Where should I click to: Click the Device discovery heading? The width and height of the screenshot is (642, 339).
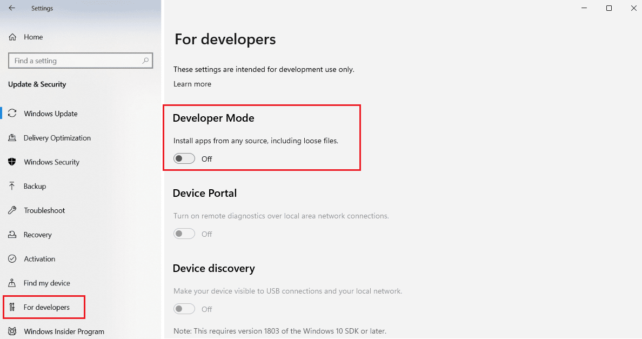213,268
